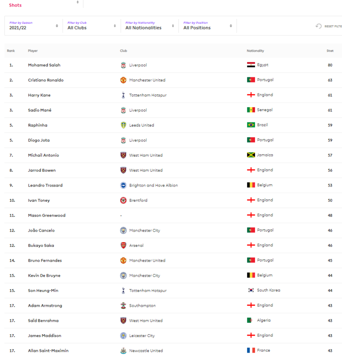This screenshot has height=356, width=342.
Task: Click the Arsenal club crest icon
Action: tap(123, 245)
